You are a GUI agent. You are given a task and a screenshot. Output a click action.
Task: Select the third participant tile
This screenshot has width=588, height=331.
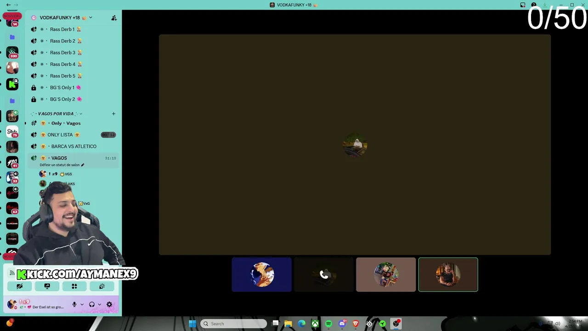coord(386,274)
